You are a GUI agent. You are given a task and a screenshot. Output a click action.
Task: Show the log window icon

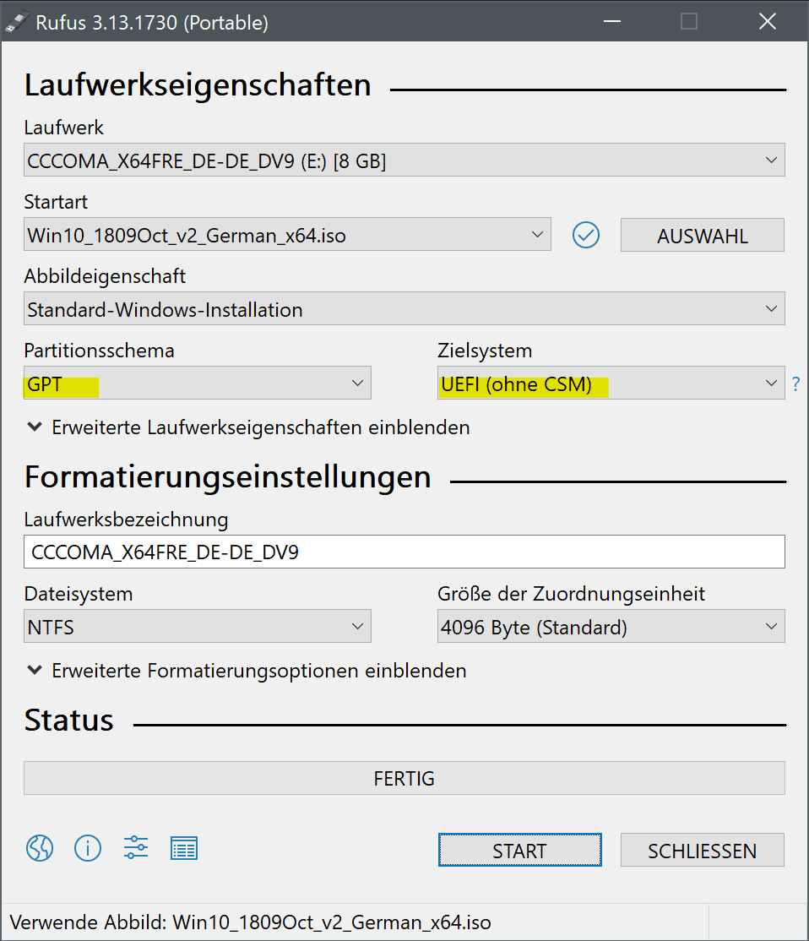pyautogui.click(x=183, y=849)
